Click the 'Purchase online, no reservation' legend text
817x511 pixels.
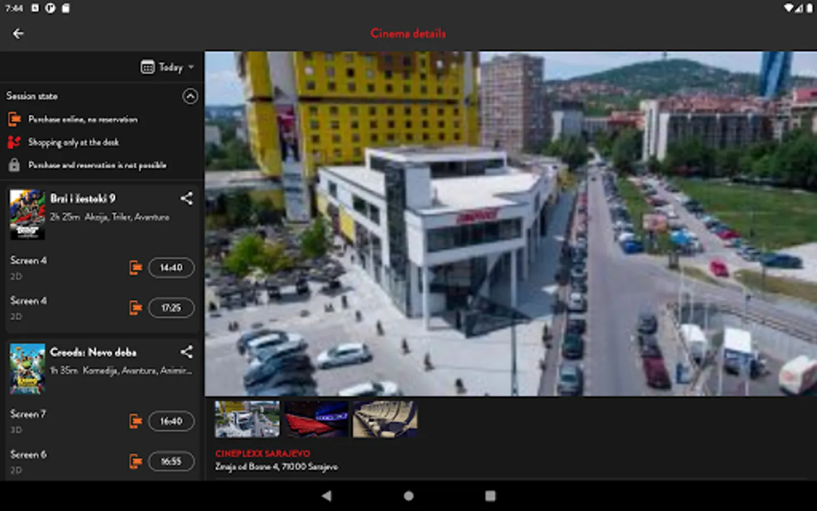(x=83, y=119)
